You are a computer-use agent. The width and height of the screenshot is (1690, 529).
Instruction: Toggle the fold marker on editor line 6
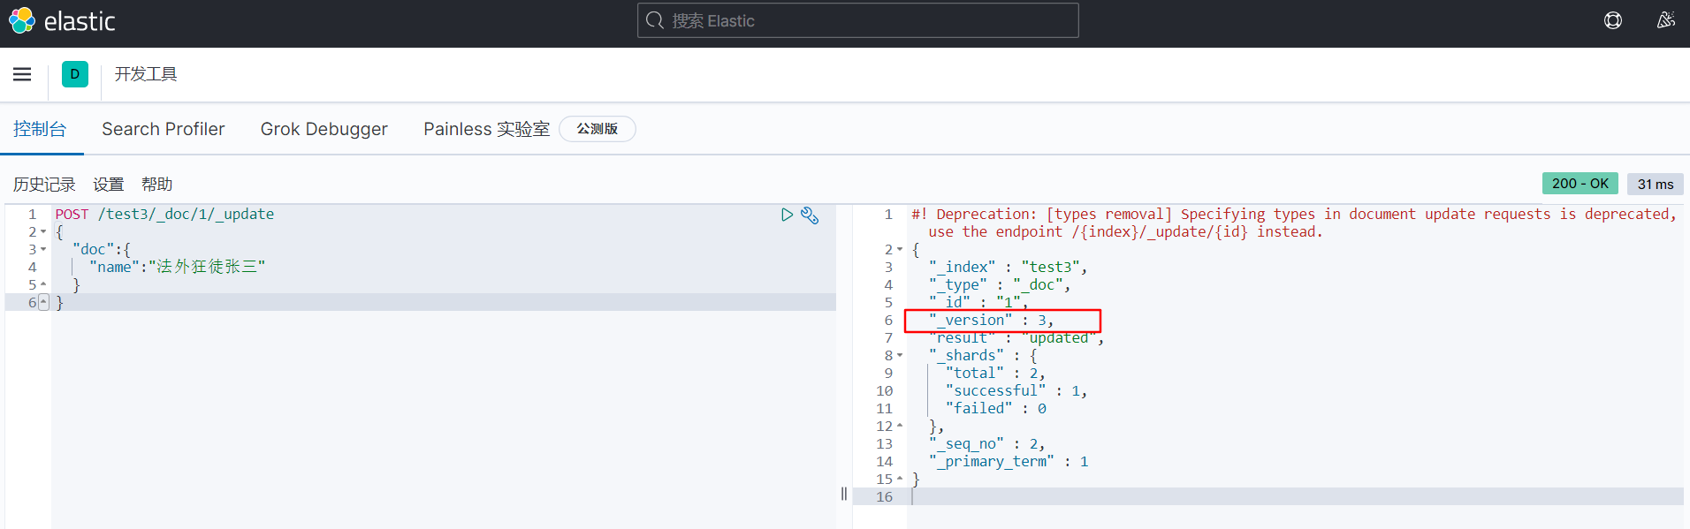tap(43, 303)
